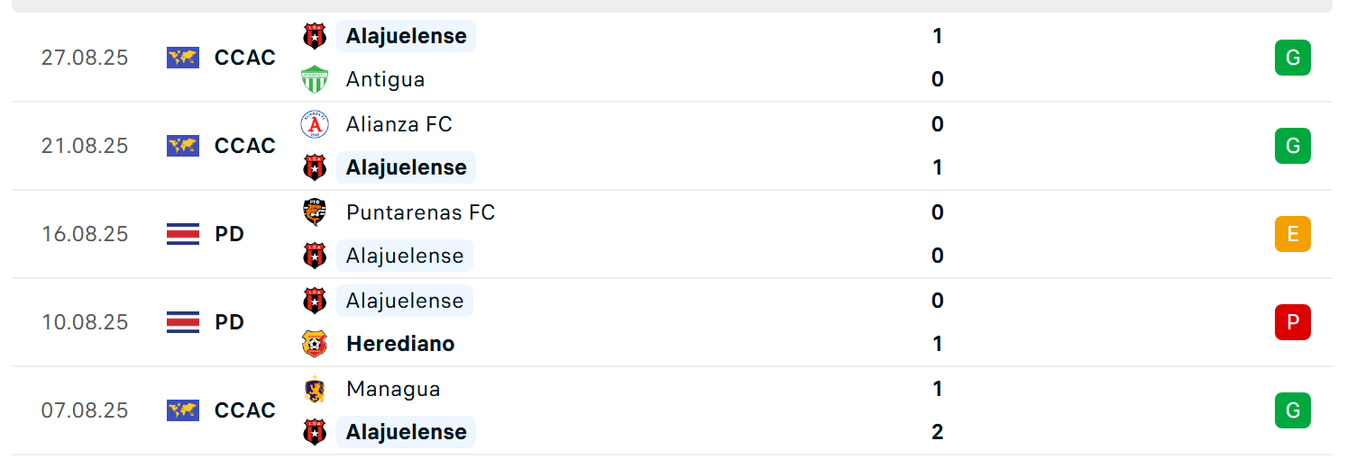
Task: Click Costa Rica flag icon on 10.08.25
Action: (183, 322)
